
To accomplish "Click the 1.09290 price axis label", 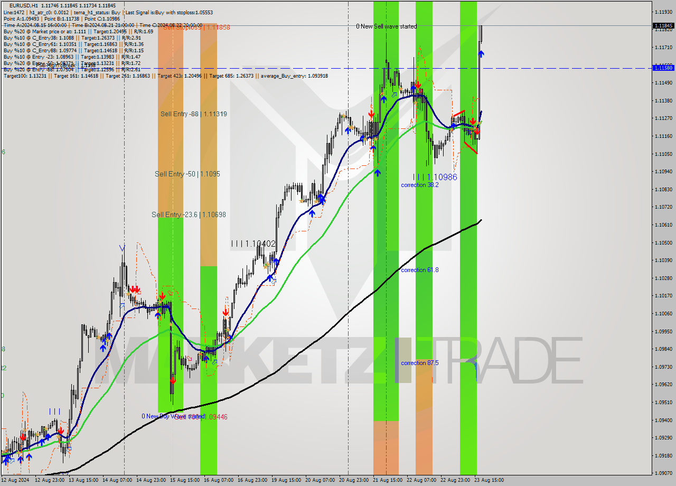I will coord(663,437).
